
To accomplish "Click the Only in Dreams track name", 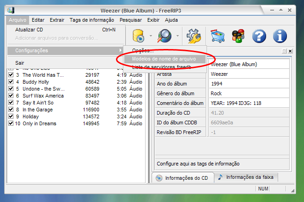I will 39,123.
